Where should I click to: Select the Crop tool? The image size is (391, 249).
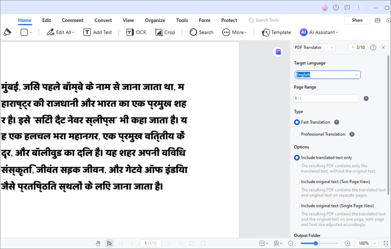165,32
